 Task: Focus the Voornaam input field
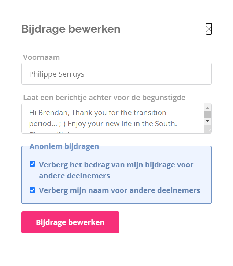coord(116,74)
